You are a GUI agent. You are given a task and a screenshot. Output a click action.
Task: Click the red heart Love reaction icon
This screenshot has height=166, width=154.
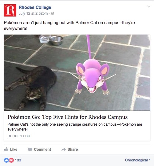[11, 160]
